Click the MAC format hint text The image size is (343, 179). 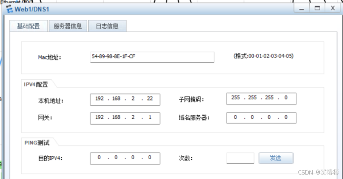click(x=263, y=56)
